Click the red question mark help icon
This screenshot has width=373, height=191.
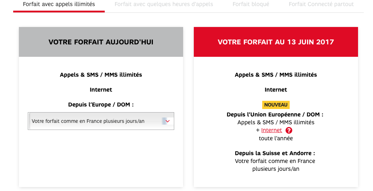click(289, 130)
